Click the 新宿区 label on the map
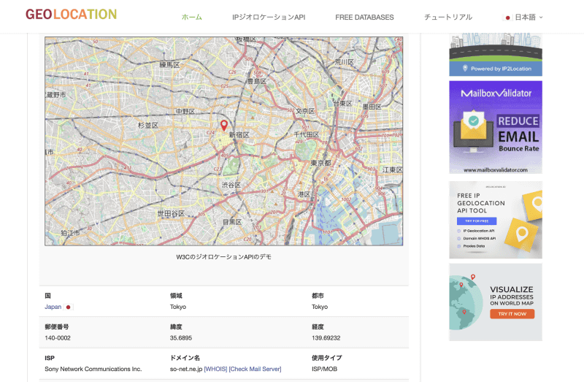This screenshot has width=584, height=382. [239, 135]
